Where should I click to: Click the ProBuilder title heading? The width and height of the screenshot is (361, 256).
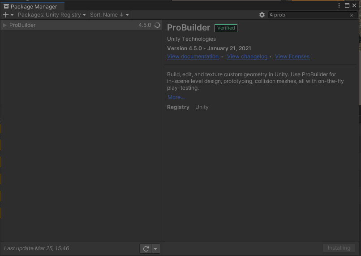pyautogui.click(x=189, y=28)
